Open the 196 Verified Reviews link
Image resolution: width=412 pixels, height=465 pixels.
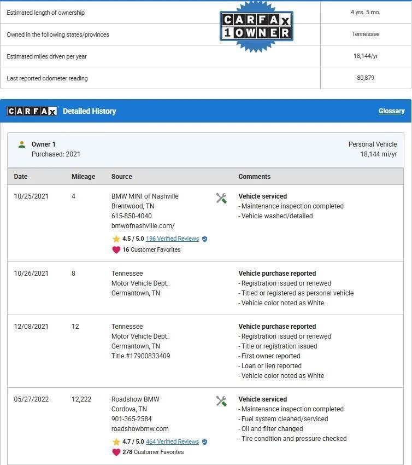(172, 239)
